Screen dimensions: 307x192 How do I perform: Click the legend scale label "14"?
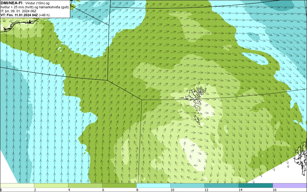point(240,190)
